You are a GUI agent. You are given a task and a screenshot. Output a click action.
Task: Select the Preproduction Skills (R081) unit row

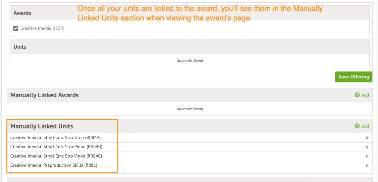(54, 165)
